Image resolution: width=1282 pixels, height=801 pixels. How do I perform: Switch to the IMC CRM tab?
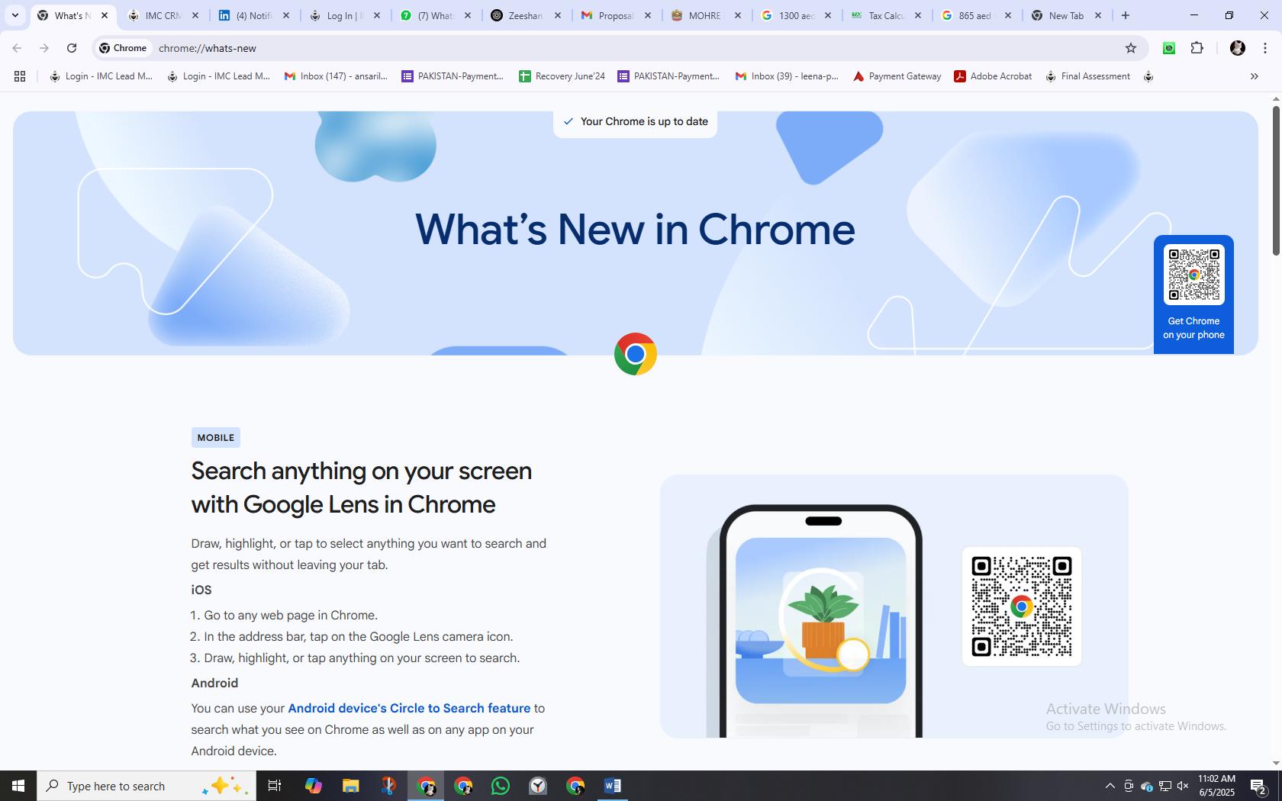(x=163, y=15)
